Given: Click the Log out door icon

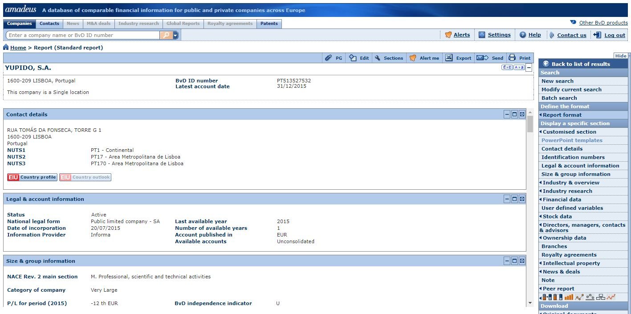Looking at the screenshot, I should click(x=598, y=35).
